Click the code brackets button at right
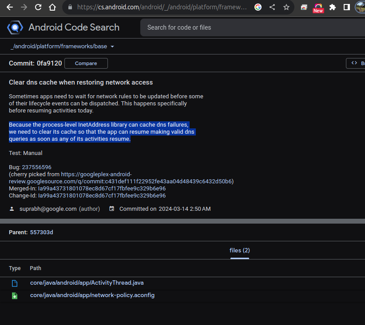365x325 pixels. [x=356, y=63]
